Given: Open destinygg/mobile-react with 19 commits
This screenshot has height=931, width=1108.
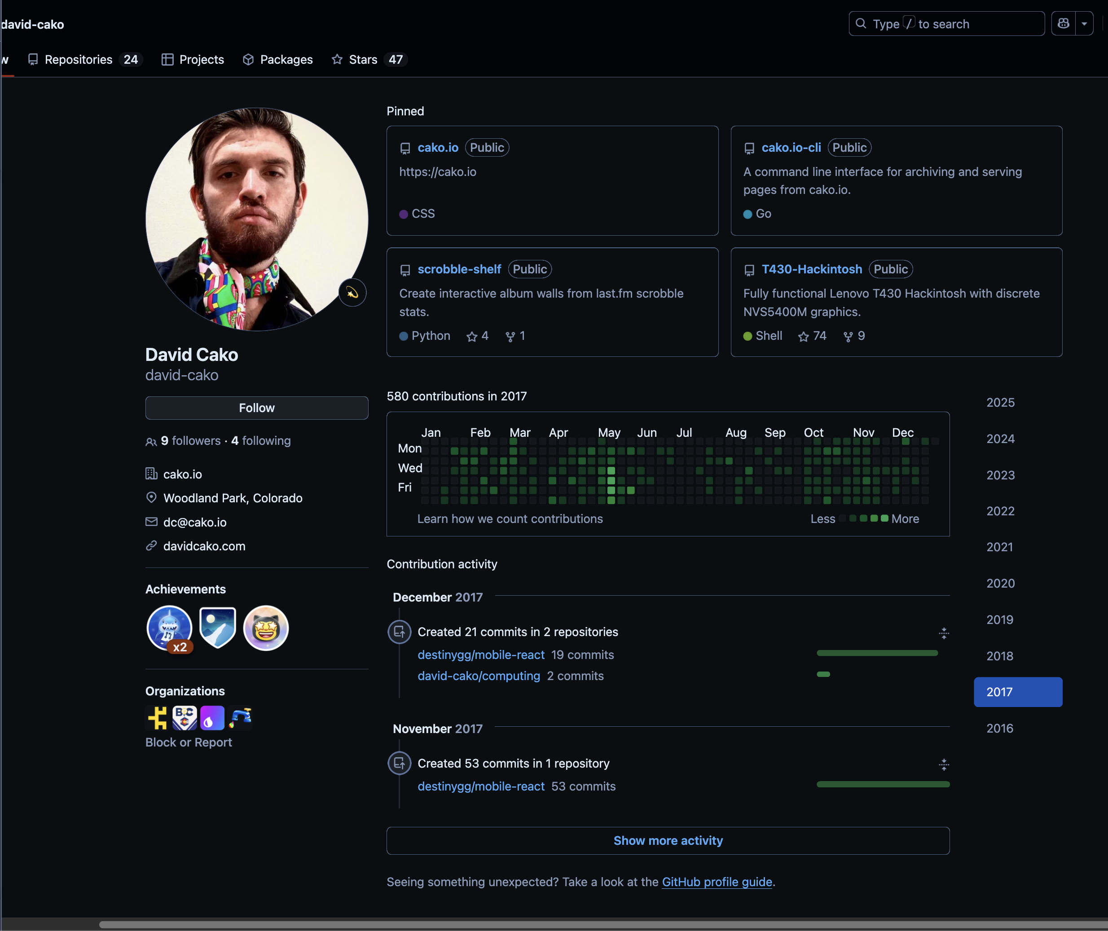Looking at the screenshot, I should 481,655.
